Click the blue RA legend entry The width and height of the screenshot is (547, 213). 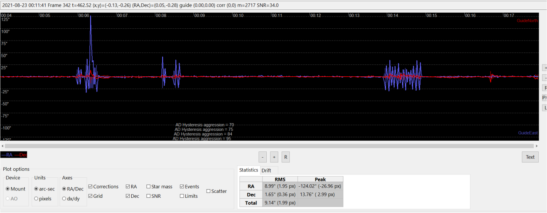7,155
